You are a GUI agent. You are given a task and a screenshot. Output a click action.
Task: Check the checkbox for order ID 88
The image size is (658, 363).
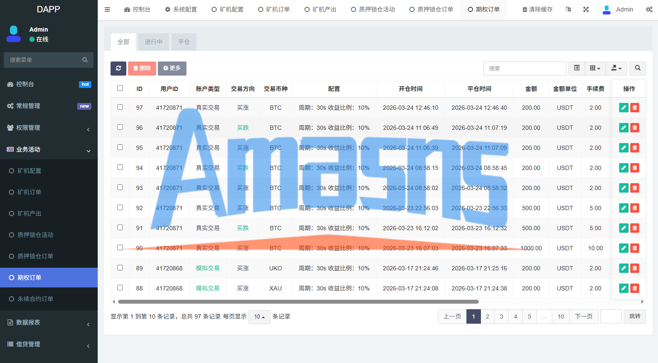(120, 288)
